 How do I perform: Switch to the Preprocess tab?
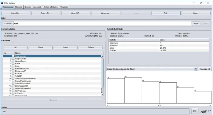tap(8, 7)
